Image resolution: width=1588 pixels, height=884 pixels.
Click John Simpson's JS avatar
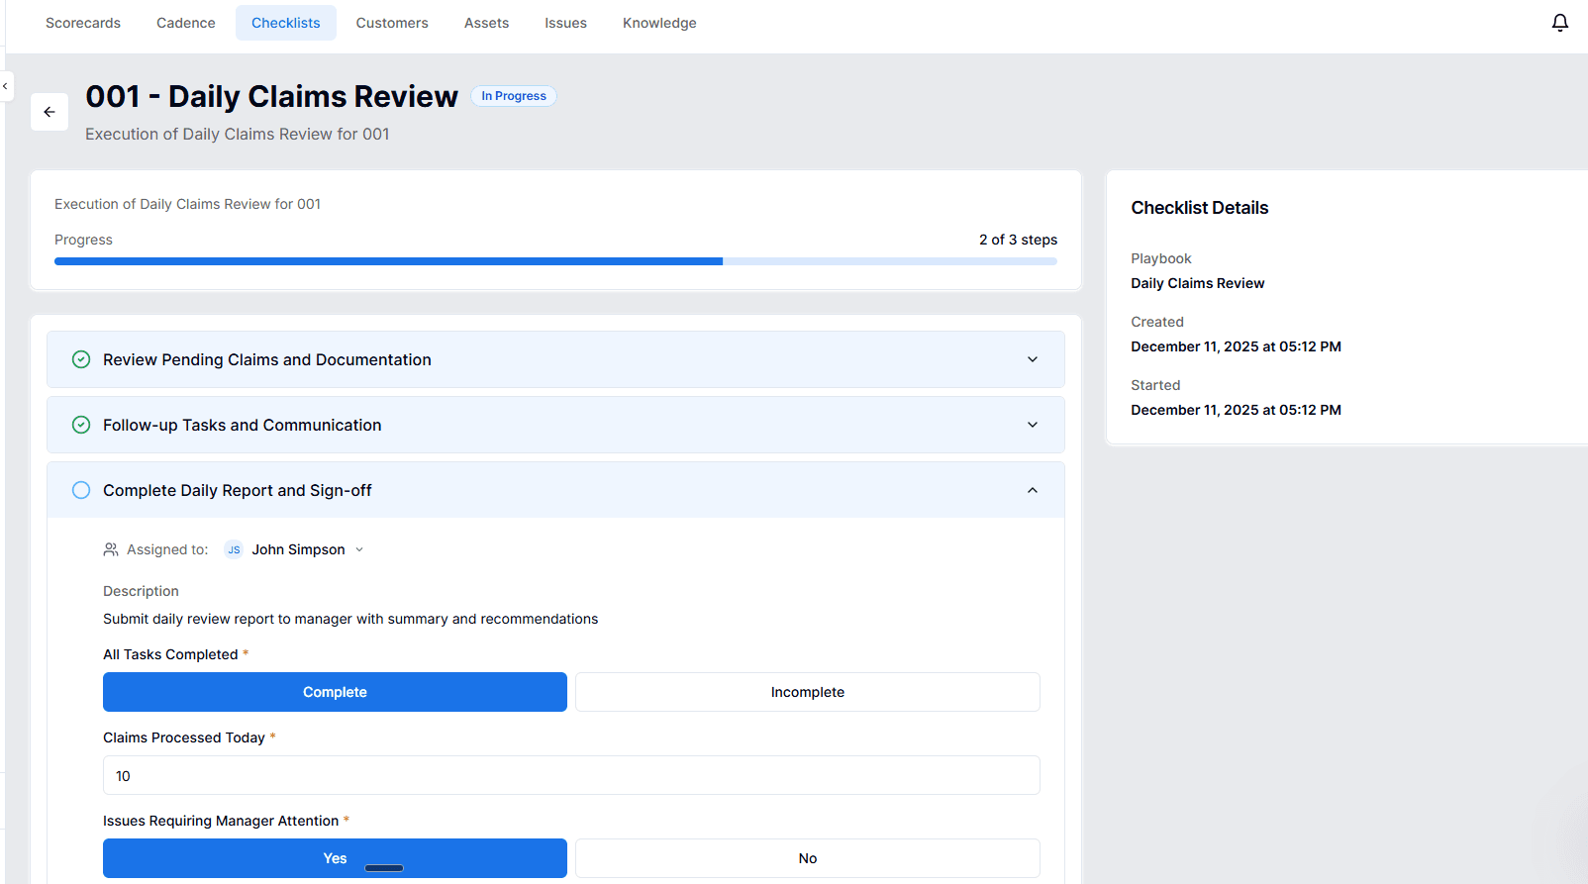pos(234,549)
